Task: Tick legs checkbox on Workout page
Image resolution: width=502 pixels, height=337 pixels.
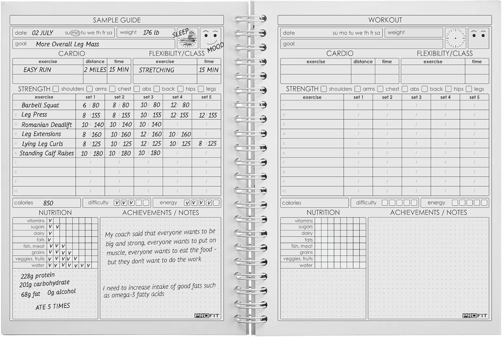Action: click(469, 89)
